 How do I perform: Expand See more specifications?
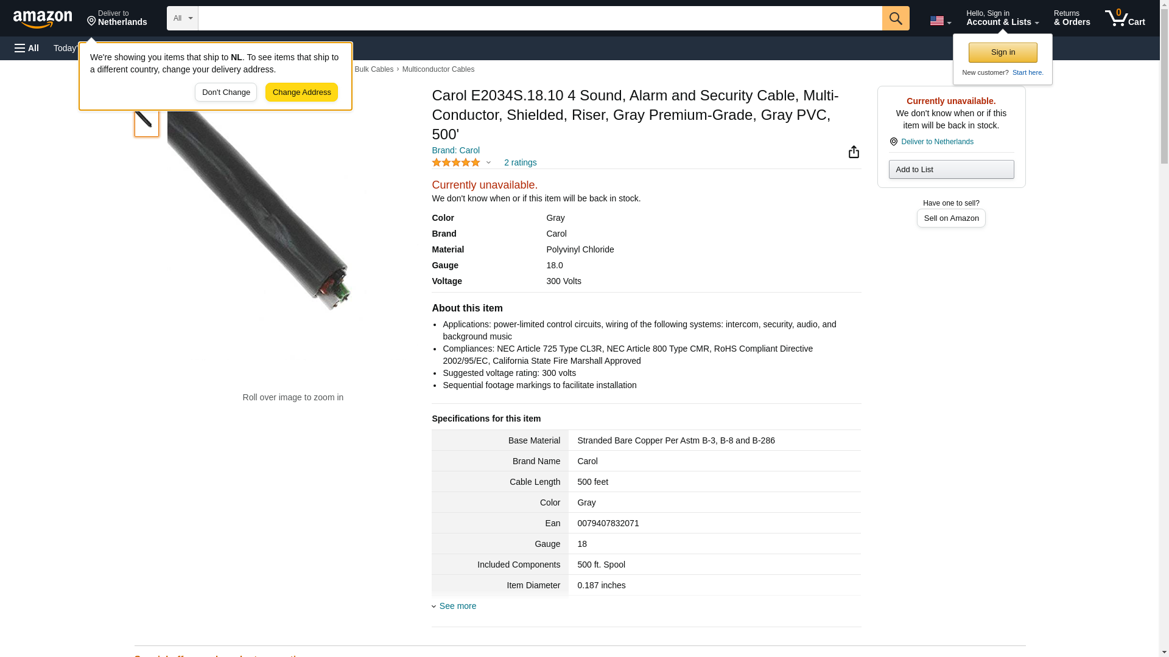coord(457,606)
